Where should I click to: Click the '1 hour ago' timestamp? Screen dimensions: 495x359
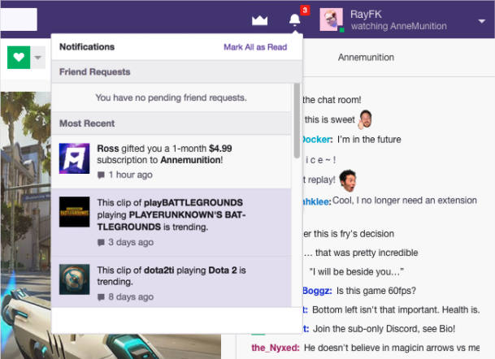(x=130, y=175)
